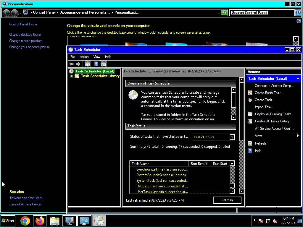Click the Create Basic Task icon in Actions

coord(250,93)
